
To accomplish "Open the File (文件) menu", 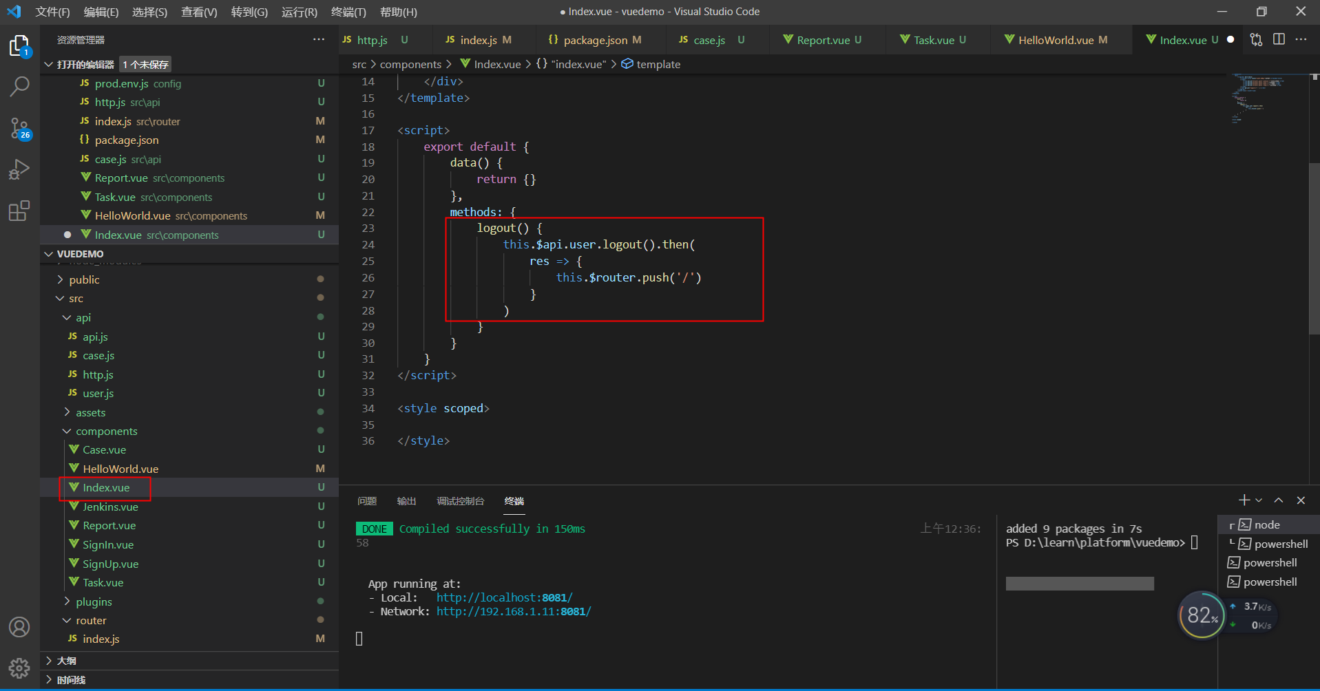I will [53, 12].
